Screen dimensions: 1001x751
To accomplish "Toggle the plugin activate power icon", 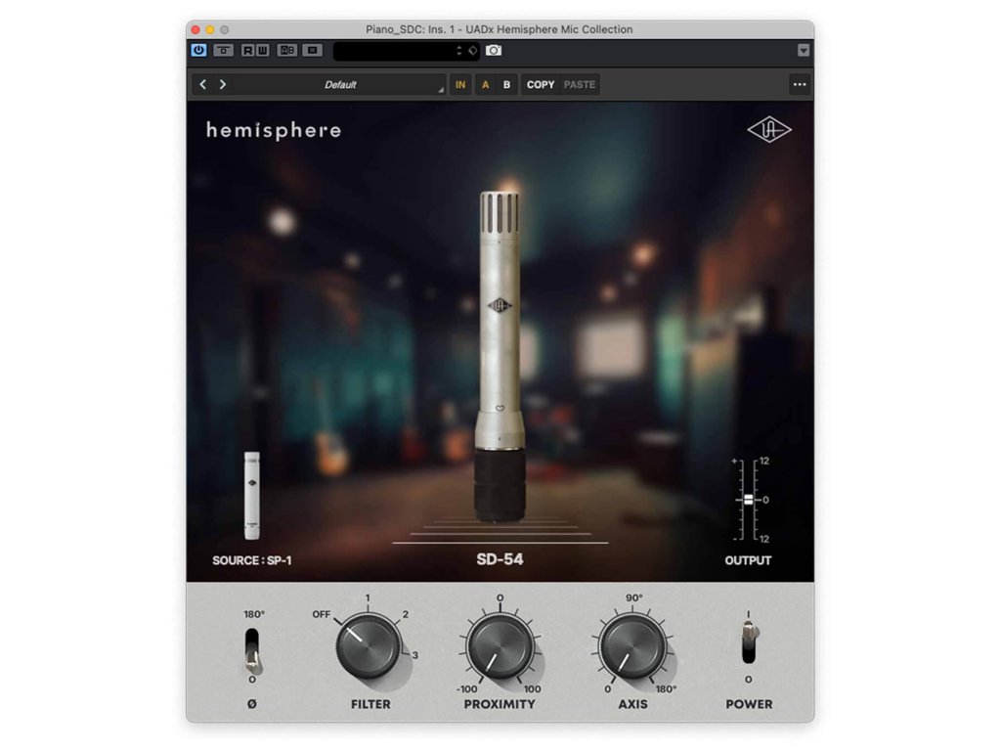I will pos(198,50).
